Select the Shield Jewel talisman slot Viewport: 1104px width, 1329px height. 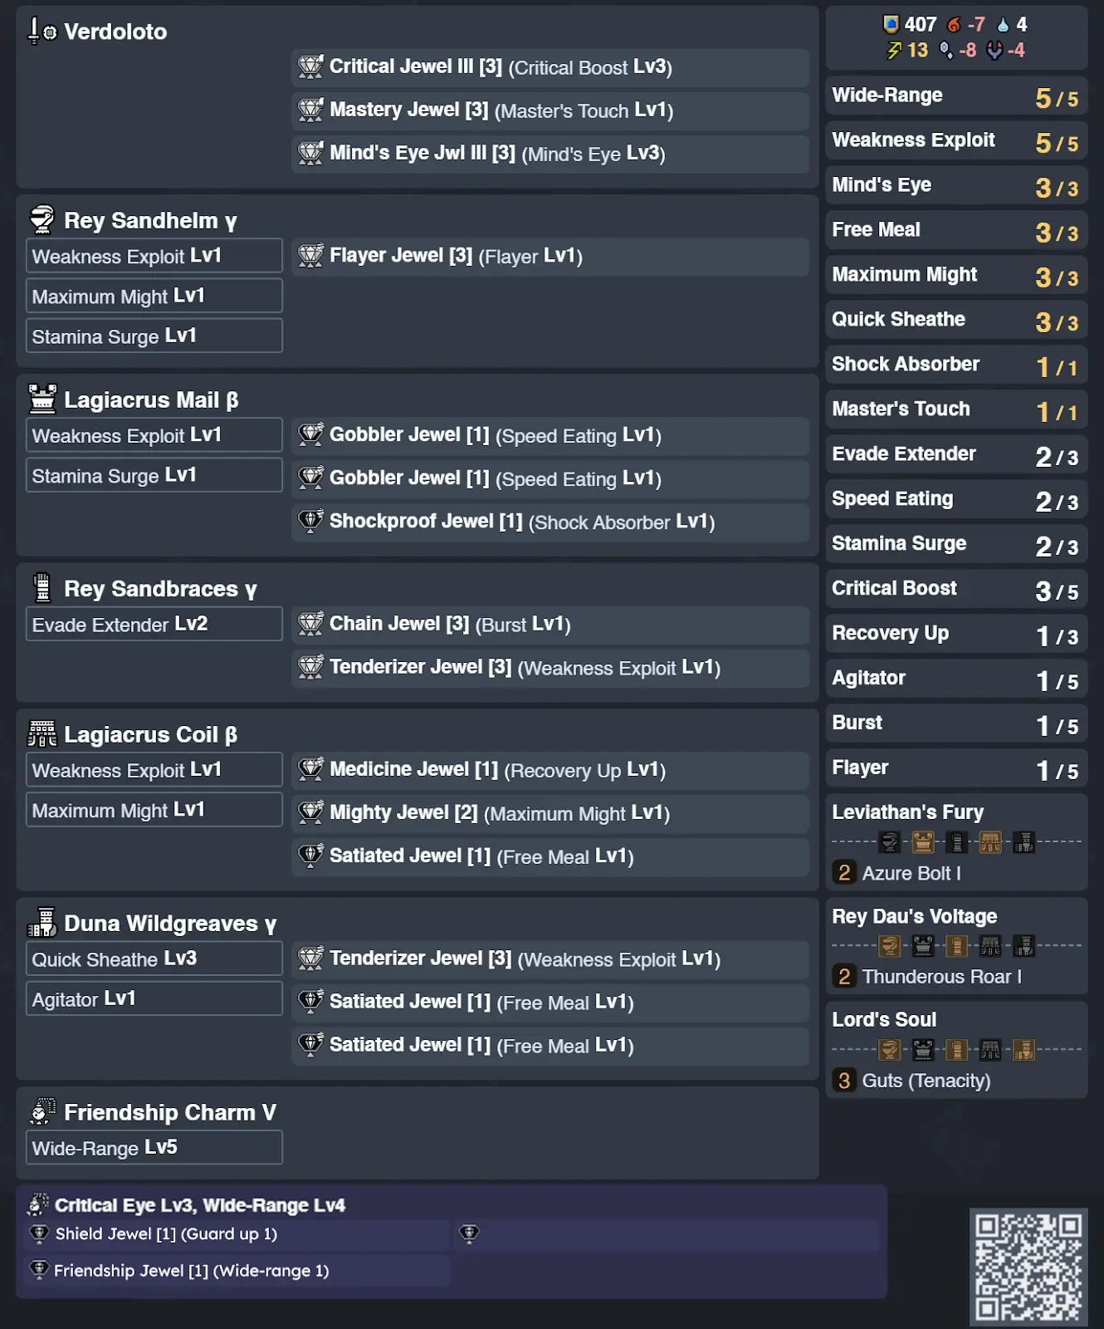click(237, 1234)
